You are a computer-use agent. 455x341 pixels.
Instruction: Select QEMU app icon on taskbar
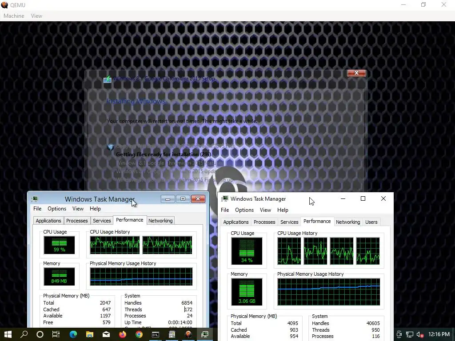click(188, 334)
